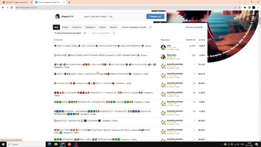Launch Microsoft Edge from the taskbar
The width and height of the screenshot is (261, 147).
[49, 144]
